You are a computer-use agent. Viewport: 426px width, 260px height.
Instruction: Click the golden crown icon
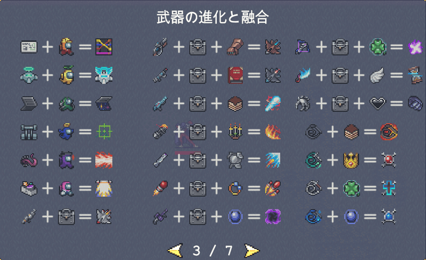(x=351, y=160)
